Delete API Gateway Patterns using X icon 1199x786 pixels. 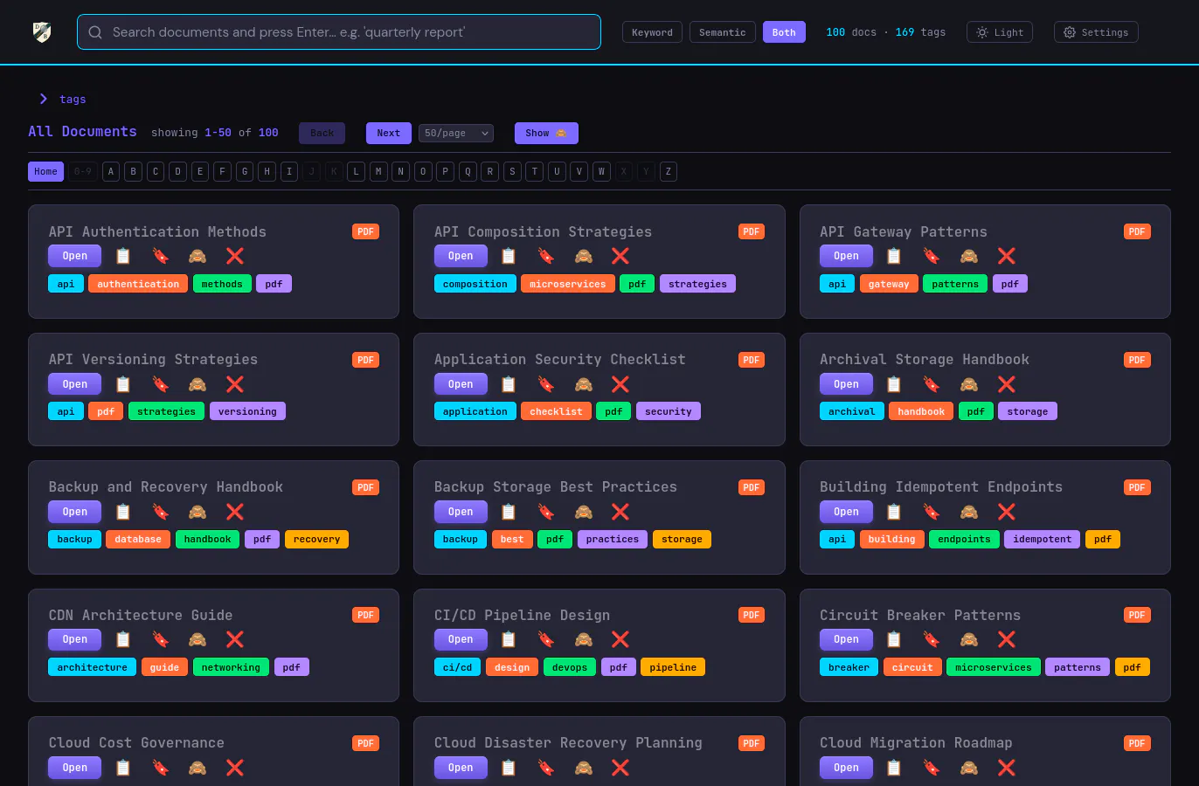1007,256
